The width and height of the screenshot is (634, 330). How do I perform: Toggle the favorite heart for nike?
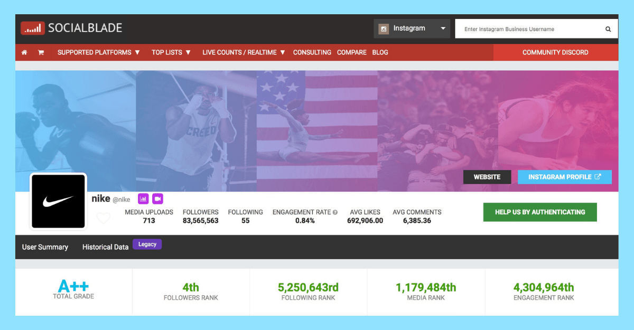tap(104, 218)
